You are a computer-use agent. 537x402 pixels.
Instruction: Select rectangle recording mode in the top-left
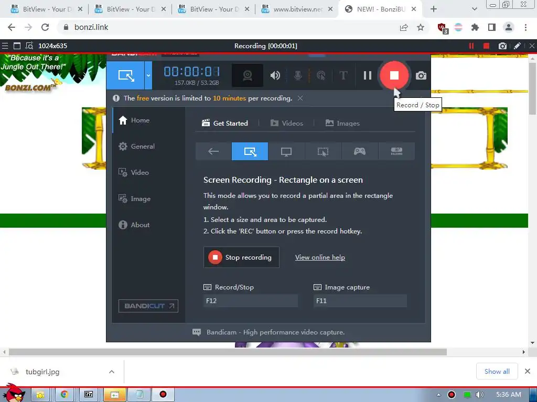[x=125, y=75]
